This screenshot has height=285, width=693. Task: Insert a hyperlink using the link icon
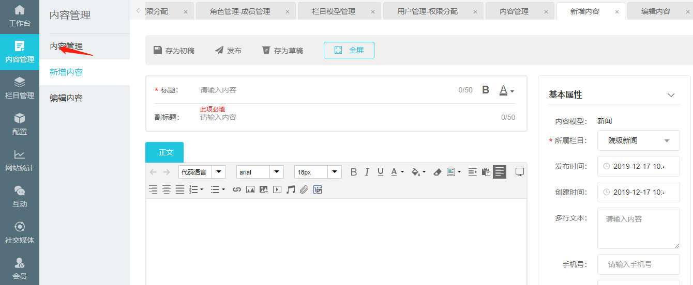(237, 189)
